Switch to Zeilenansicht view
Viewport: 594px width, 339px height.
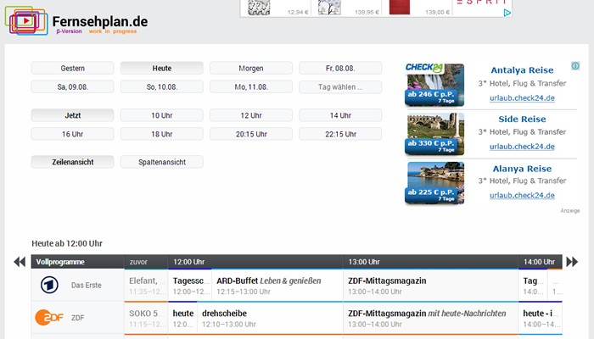click(x=72, y=162)
